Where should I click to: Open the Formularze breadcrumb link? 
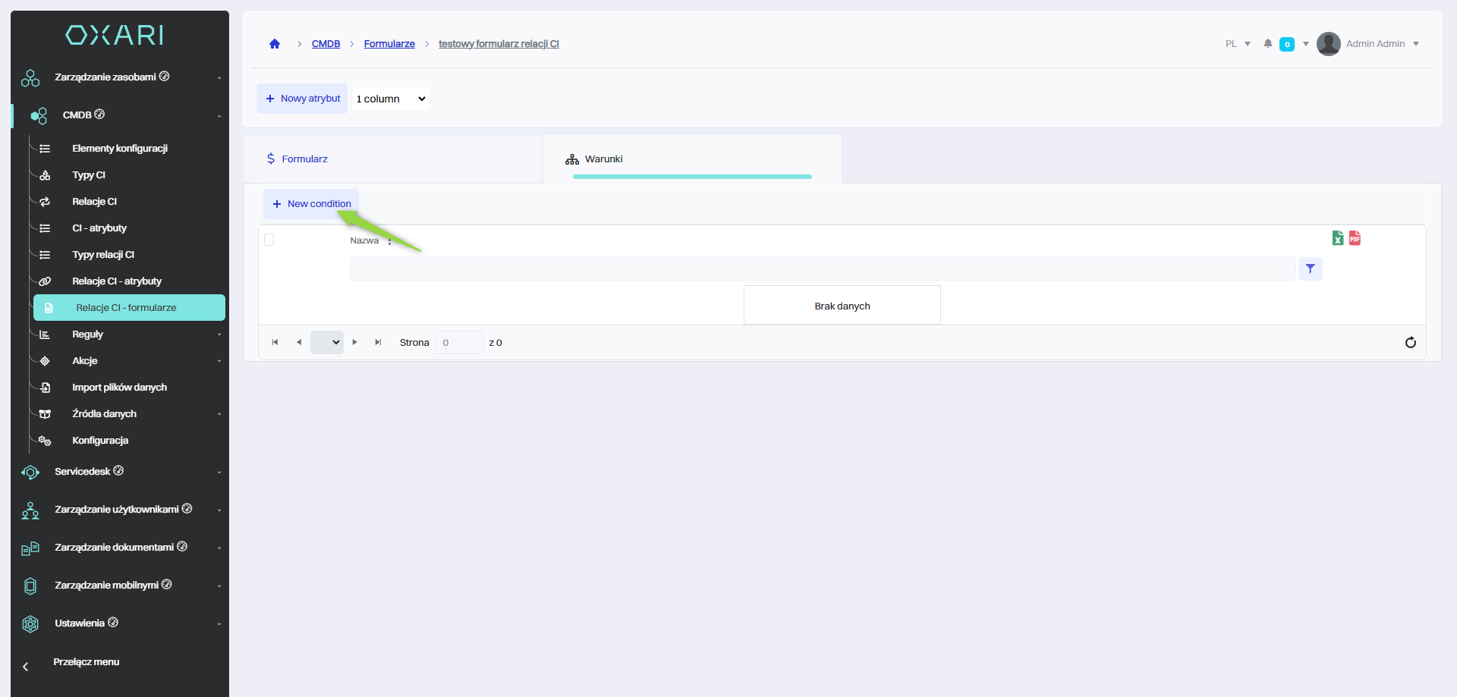(389, 44)
